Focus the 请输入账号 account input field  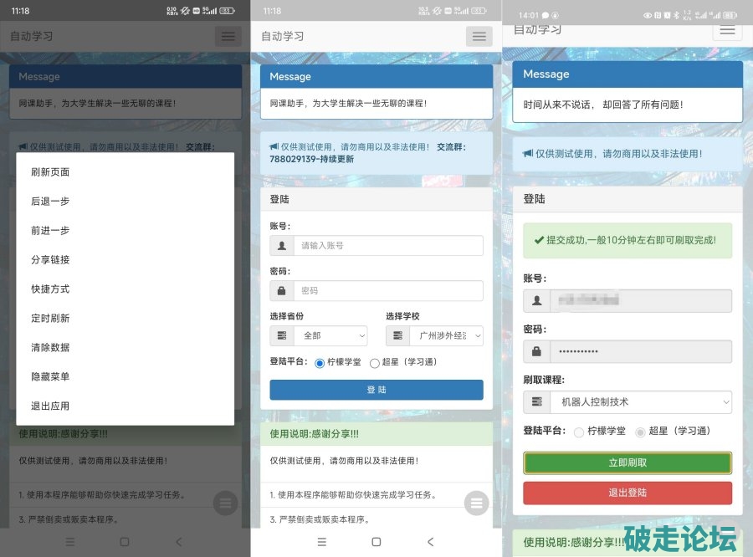point(387,246)
